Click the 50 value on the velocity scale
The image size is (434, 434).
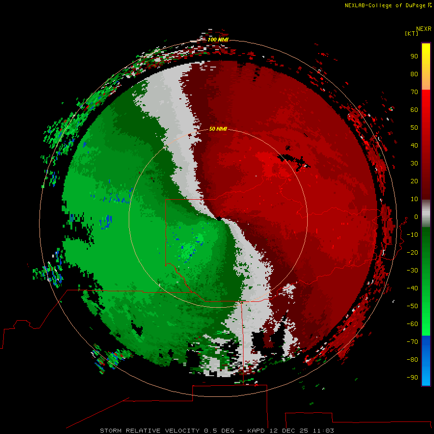coord(414,128)
